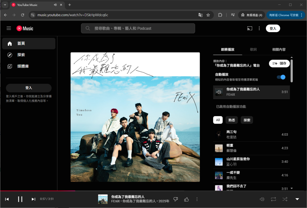This screenshot has height=208, width=307.
Task: Switch to the 相關內容 tab
Action: [279, 50]
